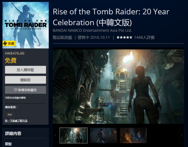Click the 類型 genre label

coord(9,144)
